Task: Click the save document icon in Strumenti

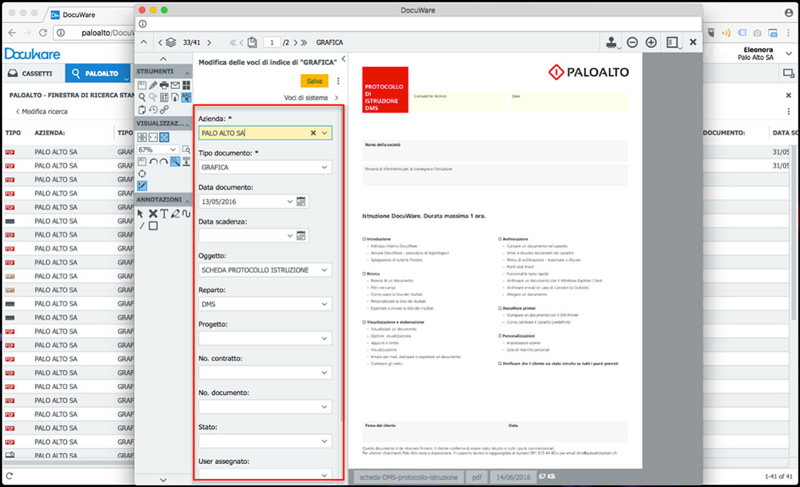Action: click(x=141, y=85)
